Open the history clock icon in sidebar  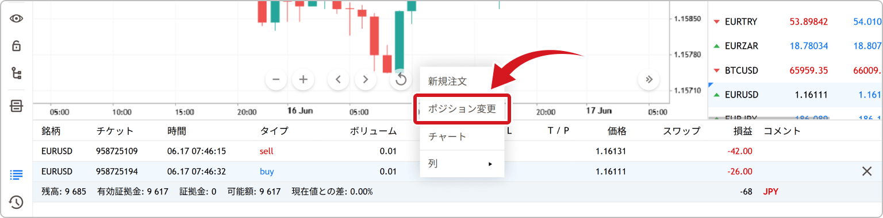(16, 202)
